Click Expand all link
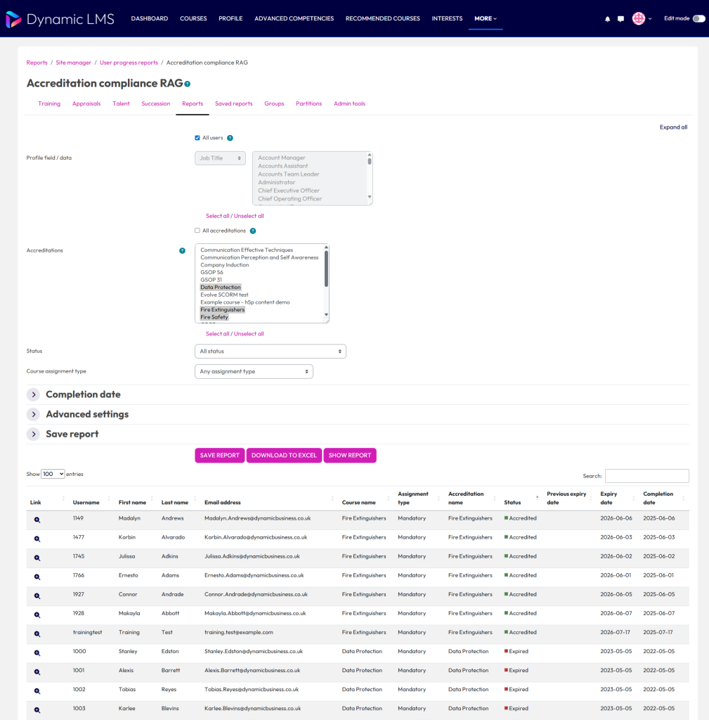This screenshot has width=709, height=720. coord(673,127)
